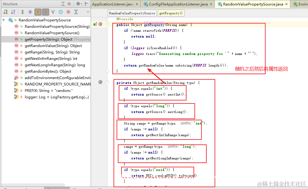308x189 pixels.
Task: Select RandomValuePropertySource(String) constructor in Structure
Action: point(57,26)
